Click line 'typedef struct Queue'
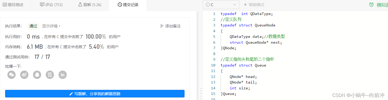 pos(243,65)
